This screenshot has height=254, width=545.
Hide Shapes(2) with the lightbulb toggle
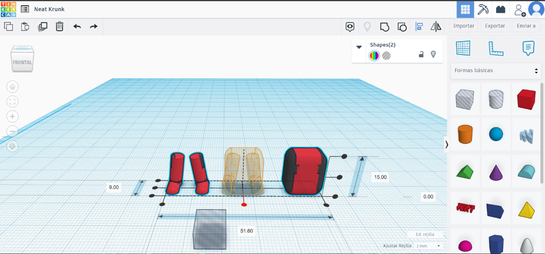(x=433, y=54)
